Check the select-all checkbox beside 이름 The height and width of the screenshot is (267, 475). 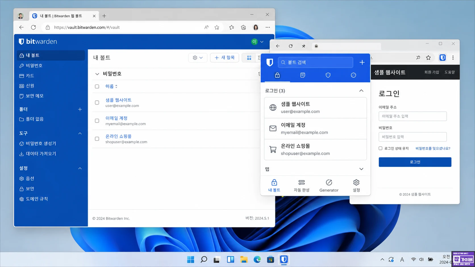97,87
